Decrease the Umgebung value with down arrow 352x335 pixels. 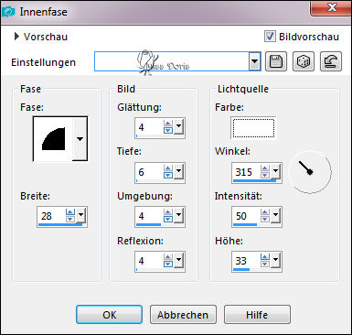pos(168,219)
